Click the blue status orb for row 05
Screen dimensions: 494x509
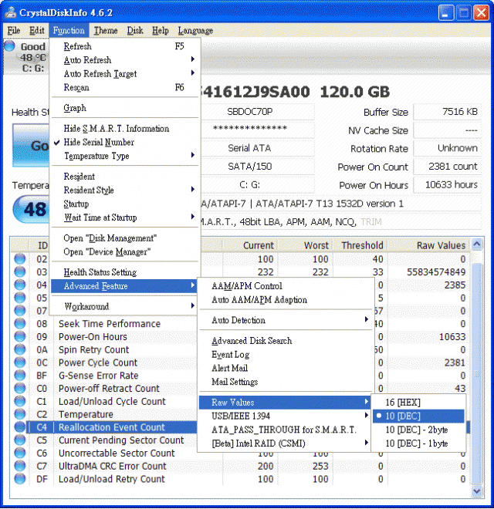[20, 298]
